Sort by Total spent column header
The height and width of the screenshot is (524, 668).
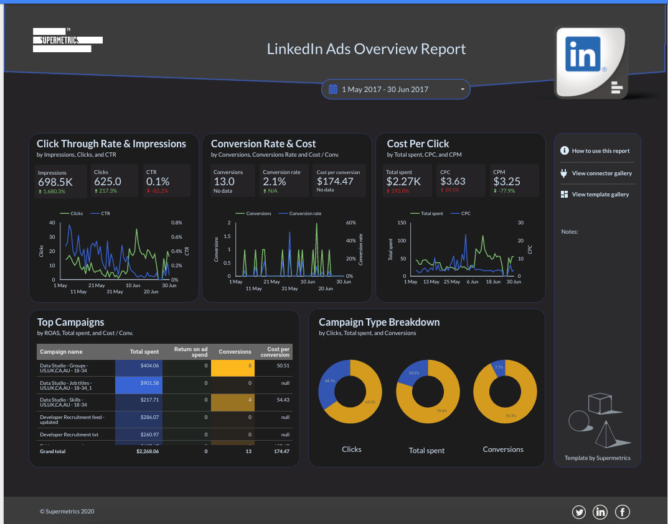pos(144,352)
